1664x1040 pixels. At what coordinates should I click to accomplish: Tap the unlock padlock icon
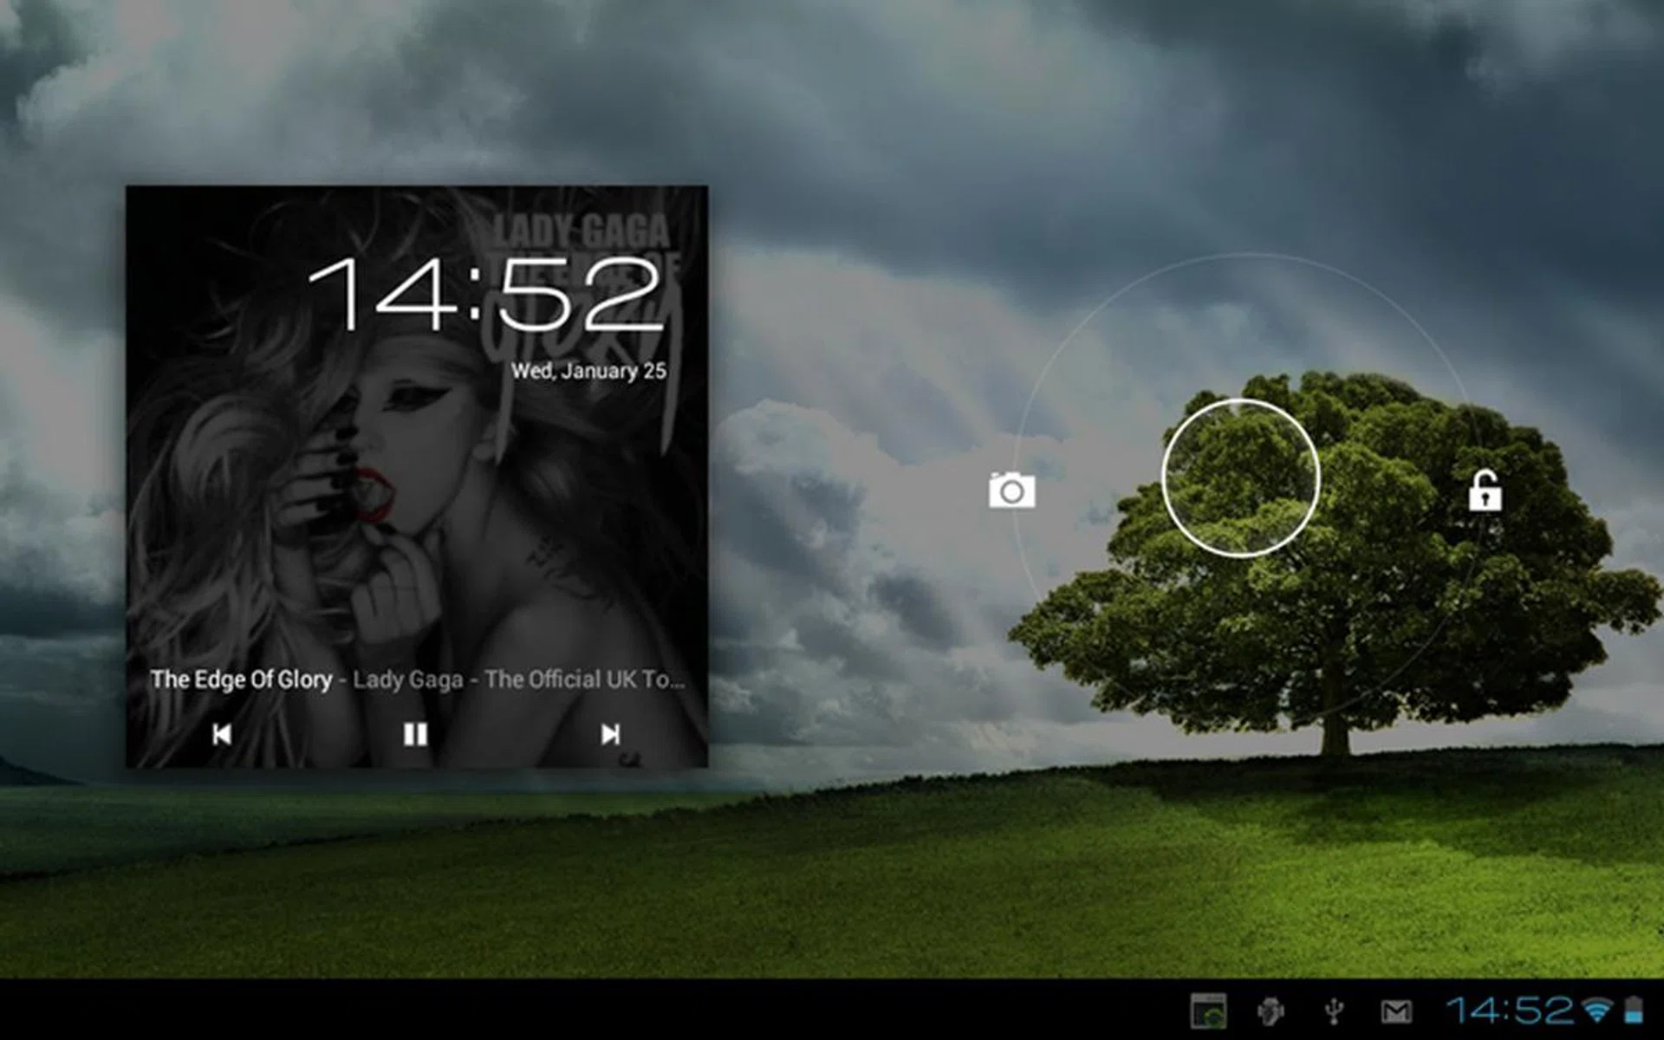pyautogui.click(x=1485, y=491)
